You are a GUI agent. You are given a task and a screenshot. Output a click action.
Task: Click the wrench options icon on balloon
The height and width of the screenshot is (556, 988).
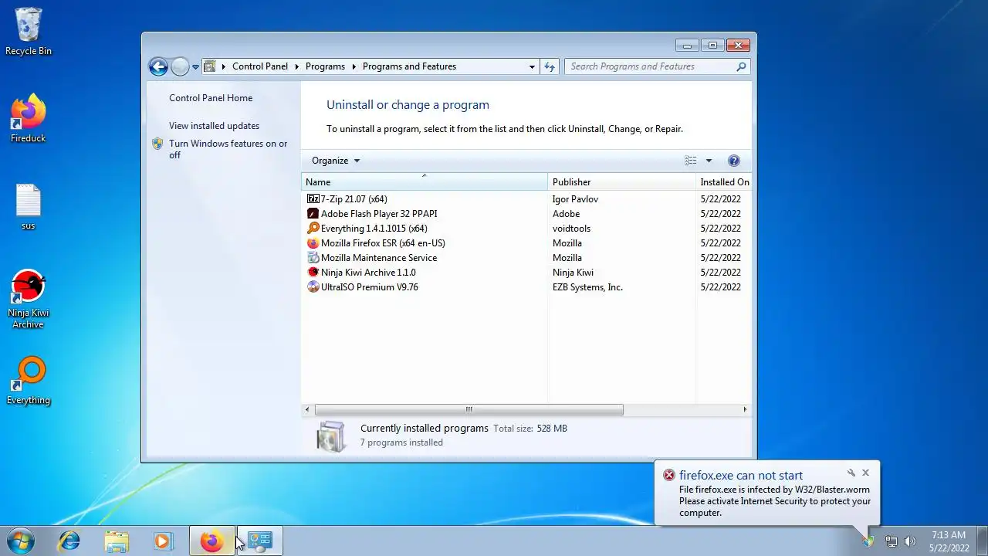point(851,473)
